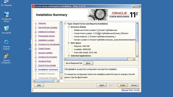Select the Domain Location row

(x=105, y=40)
